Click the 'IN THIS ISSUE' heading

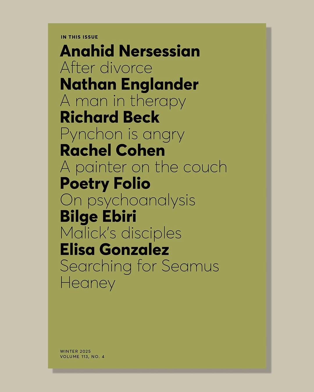(79, 37)
